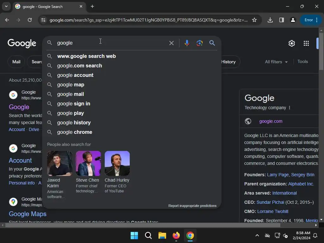The height and width of the screenshot is (243, 324).
Task: Open the International area served link
Action: pyautogui.click(x=284, y=193)
